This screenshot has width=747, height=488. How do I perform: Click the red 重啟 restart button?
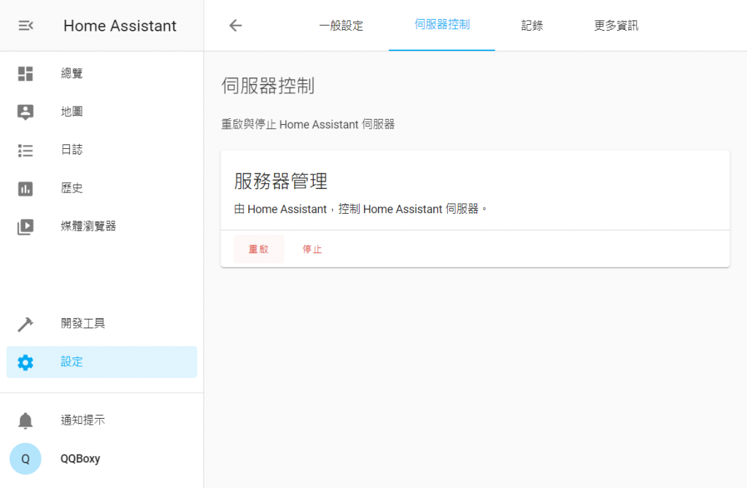[x=259, y=249]
